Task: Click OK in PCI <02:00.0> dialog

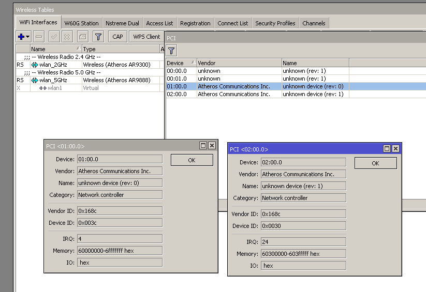Action: coord(375,163)
